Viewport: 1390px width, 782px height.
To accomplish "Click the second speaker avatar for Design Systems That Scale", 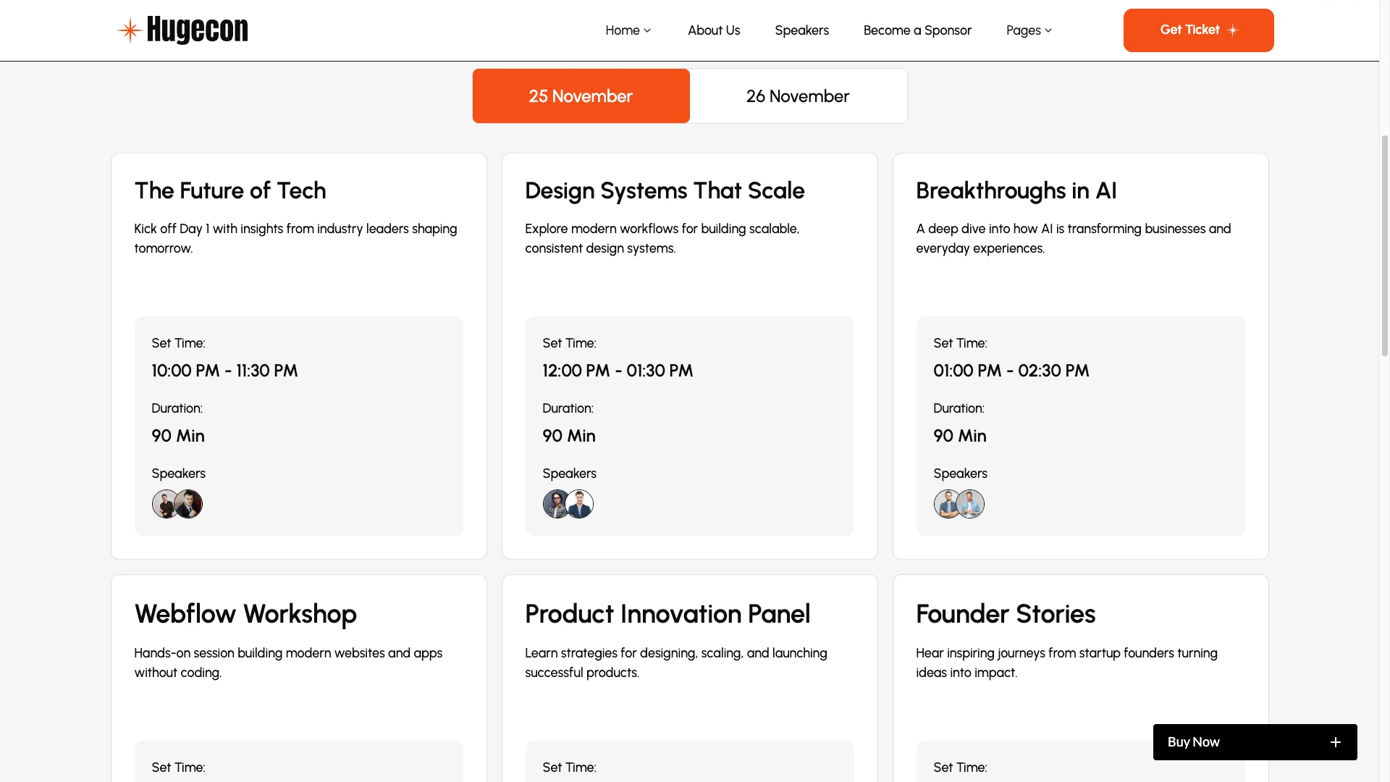I will [580, 504].
